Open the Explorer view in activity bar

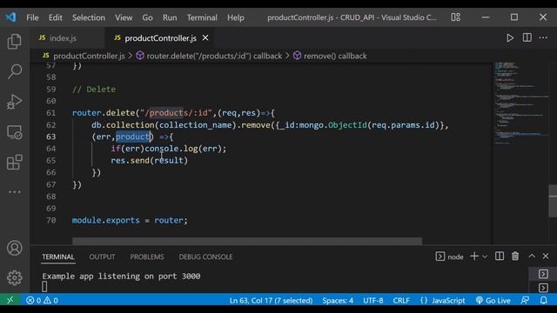click(14, 42)
